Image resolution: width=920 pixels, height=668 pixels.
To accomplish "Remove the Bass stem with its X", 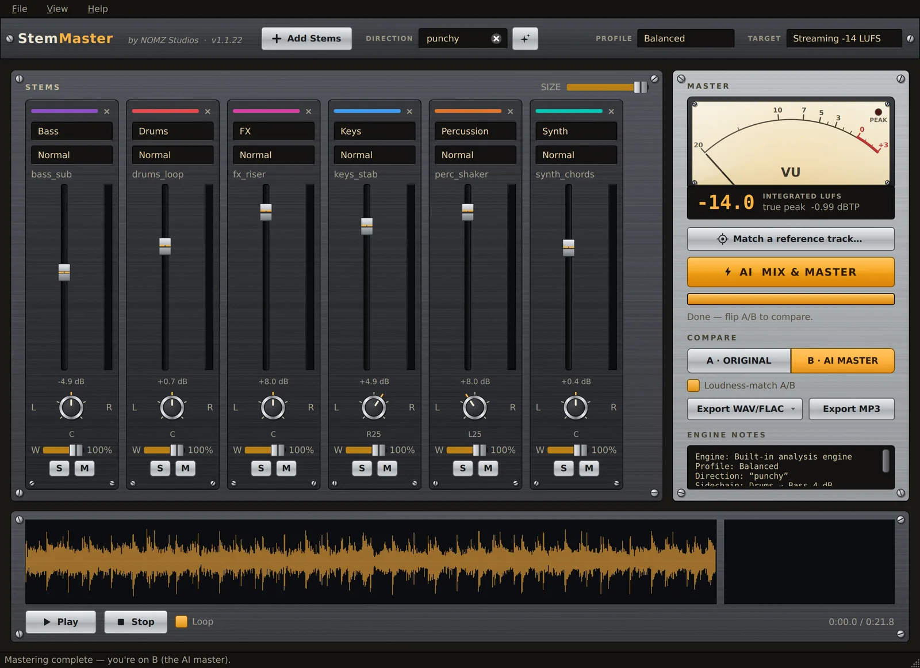I will point(107,112).
